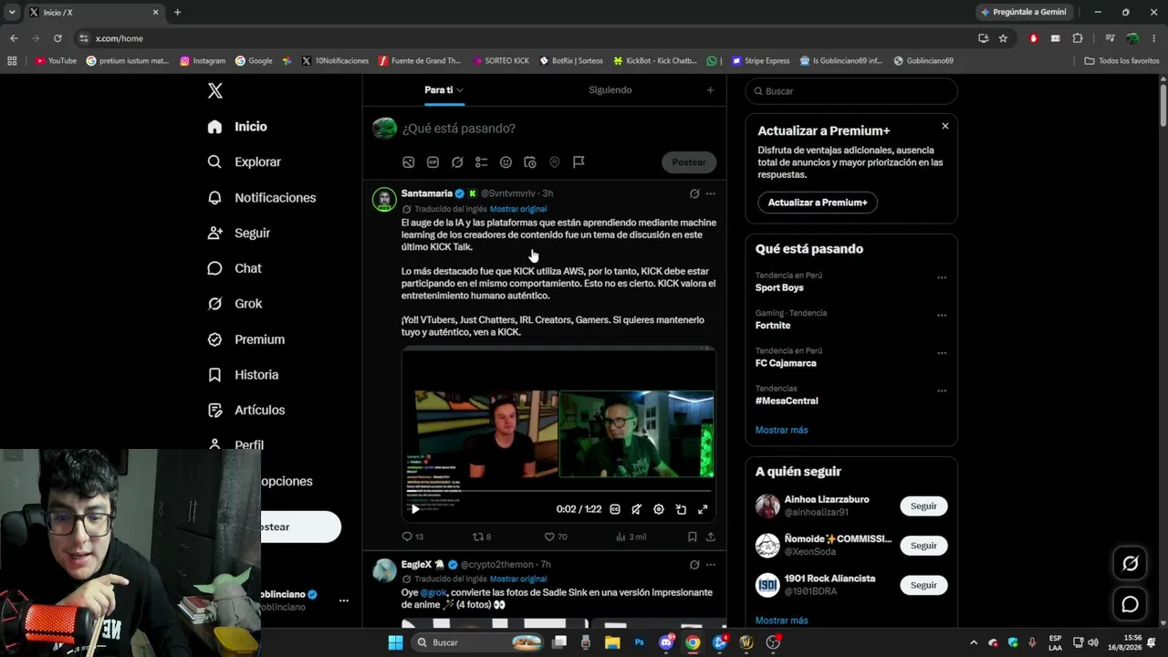Repost Santamaria's post with 8 reposts
Viewport: 1168px width, 657px height.
click(482, 537)
